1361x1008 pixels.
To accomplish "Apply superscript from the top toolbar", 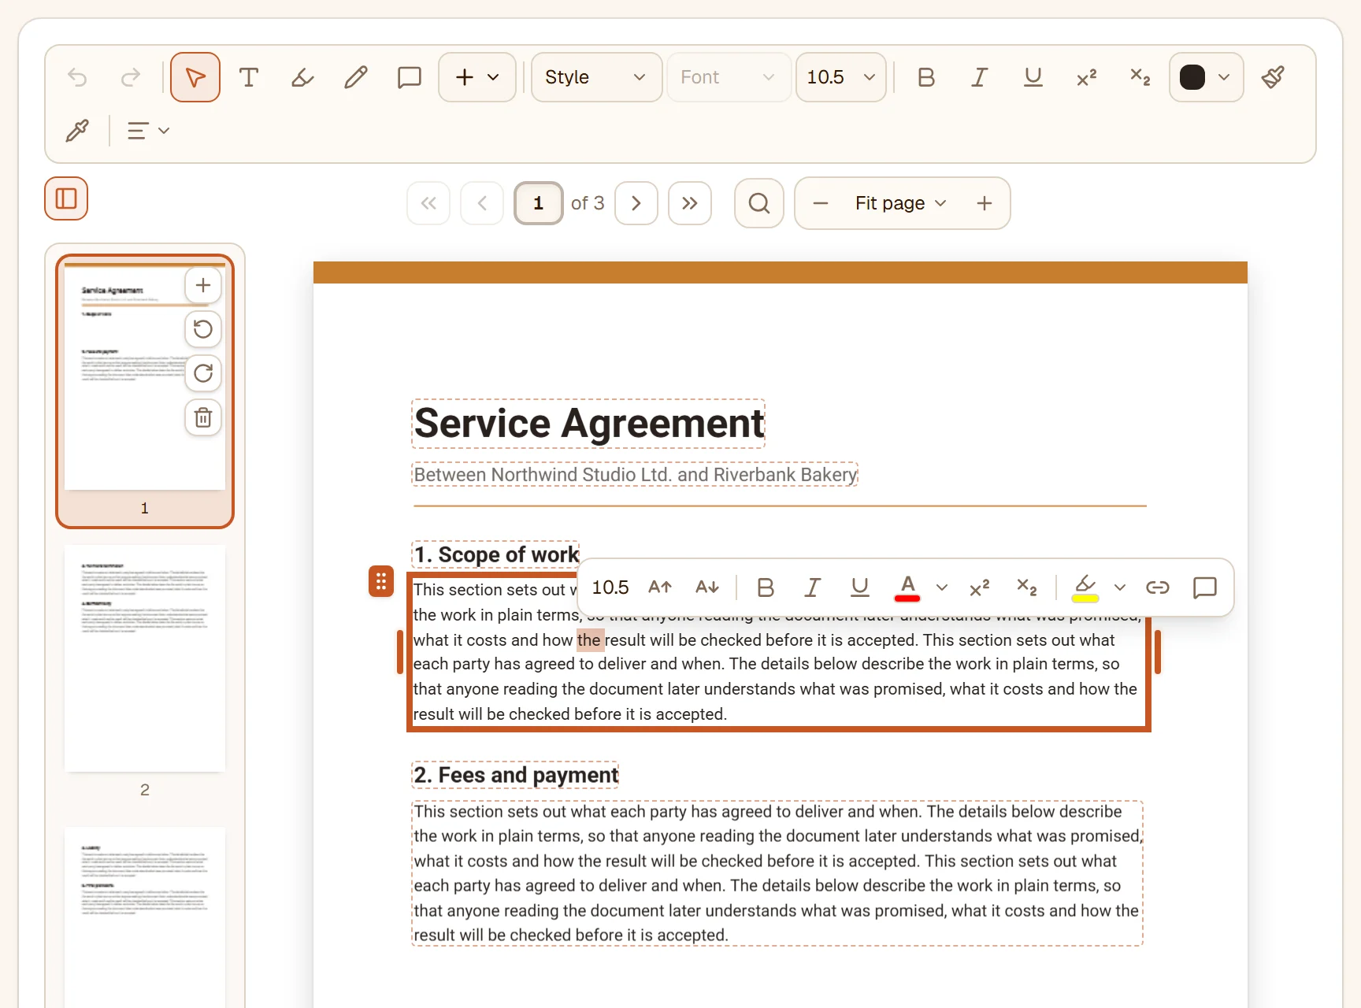I will tap(1087, 77).
